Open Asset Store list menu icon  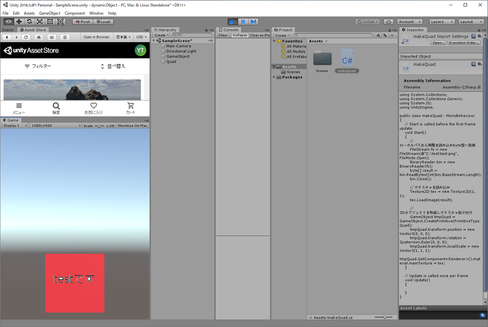point(52,37)
